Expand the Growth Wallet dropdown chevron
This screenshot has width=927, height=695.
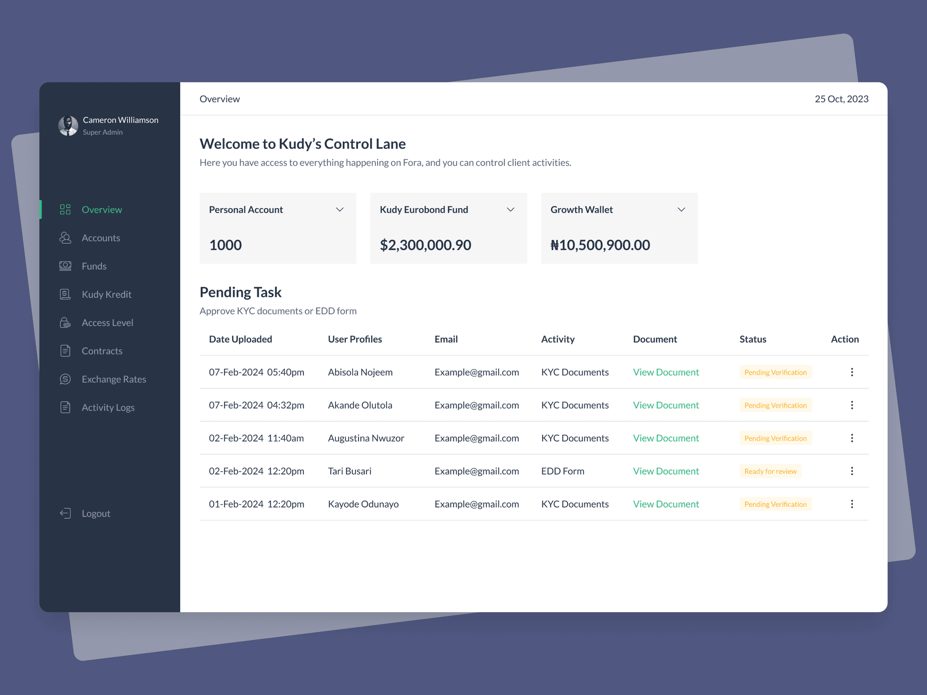point(681,209)
